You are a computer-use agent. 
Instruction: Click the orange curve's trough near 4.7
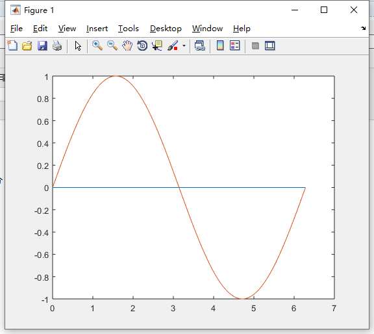[242, 298]
